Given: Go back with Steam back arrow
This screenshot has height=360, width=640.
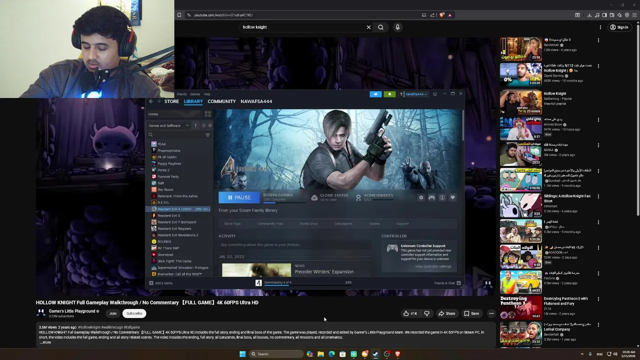Looking at the screenshot, I should 151,101.
